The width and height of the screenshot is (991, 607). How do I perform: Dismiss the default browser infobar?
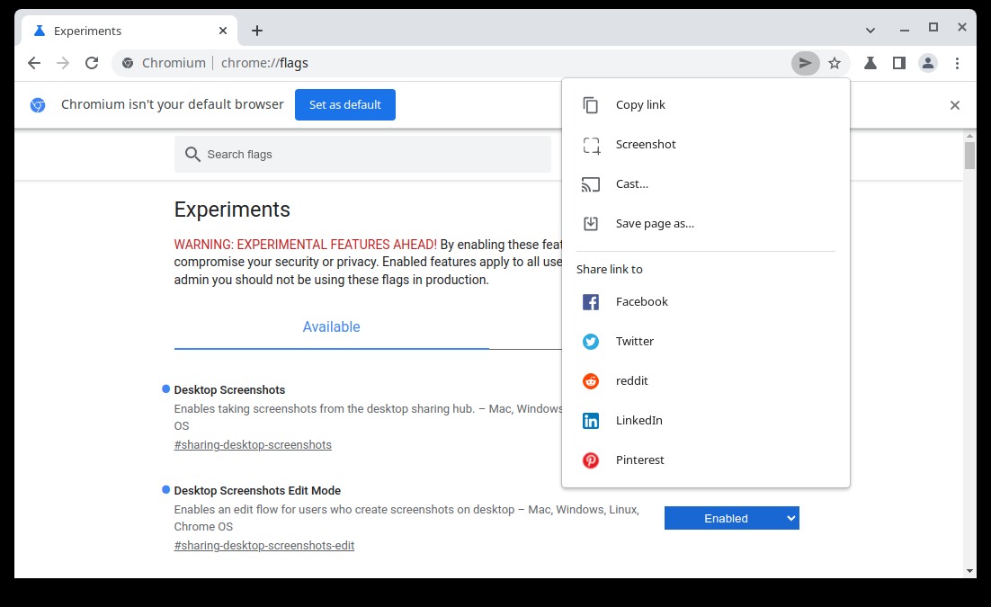click(955, 105)
